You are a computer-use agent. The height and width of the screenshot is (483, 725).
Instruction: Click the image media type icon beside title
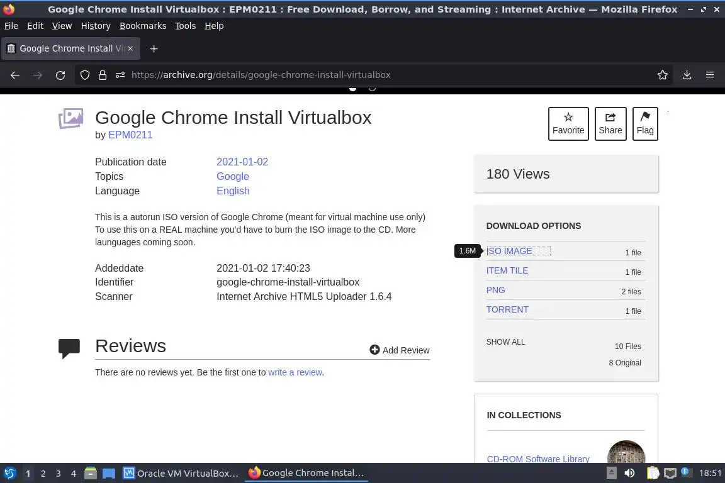(70, 119)
